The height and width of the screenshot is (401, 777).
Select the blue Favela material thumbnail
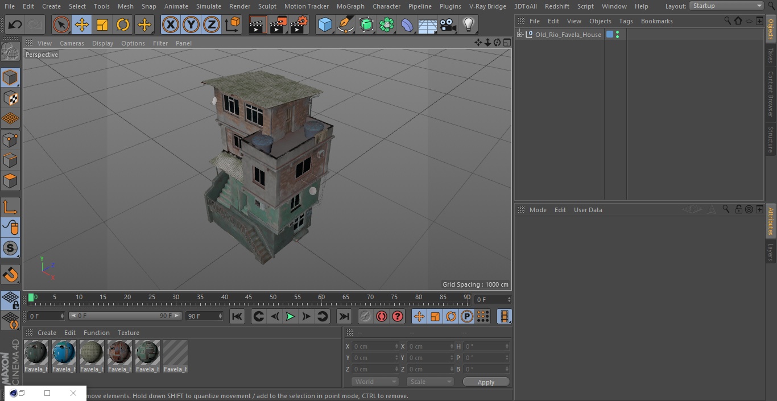64,353
